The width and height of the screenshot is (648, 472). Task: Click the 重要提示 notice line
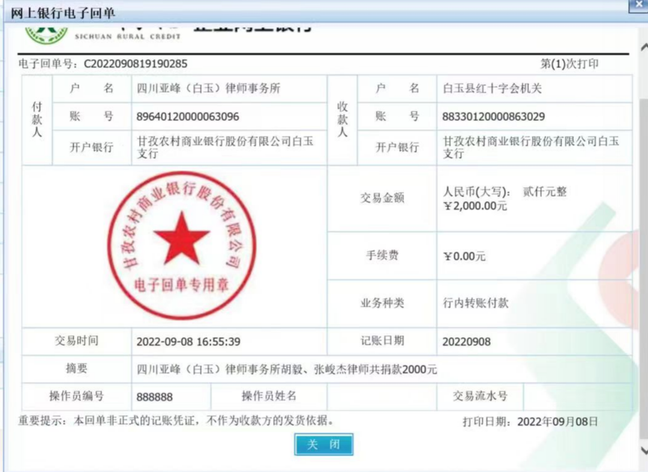coord(176,421)
